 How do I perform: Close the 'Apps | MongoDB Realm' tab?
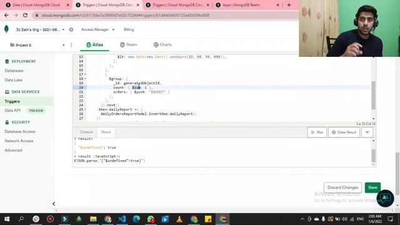(277, 5)
